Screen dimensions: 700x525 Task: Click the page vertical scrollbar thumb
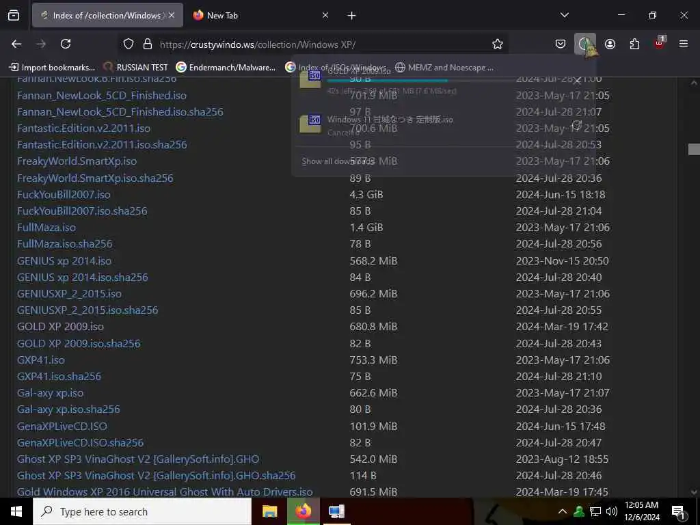[694, 149]
